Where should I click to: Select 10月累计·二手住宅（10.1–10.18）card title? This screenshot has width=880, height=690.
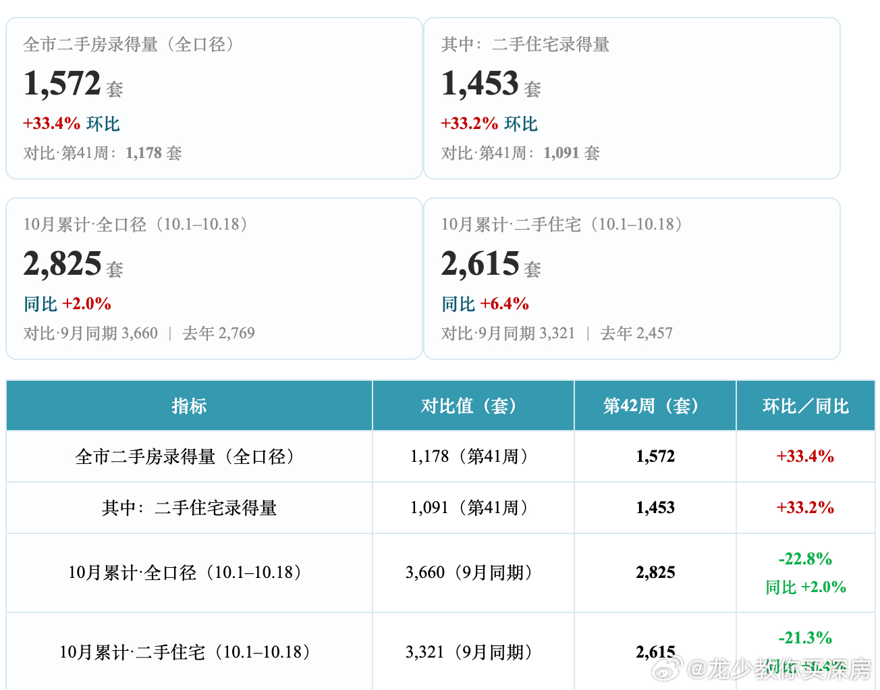[565, 225]
